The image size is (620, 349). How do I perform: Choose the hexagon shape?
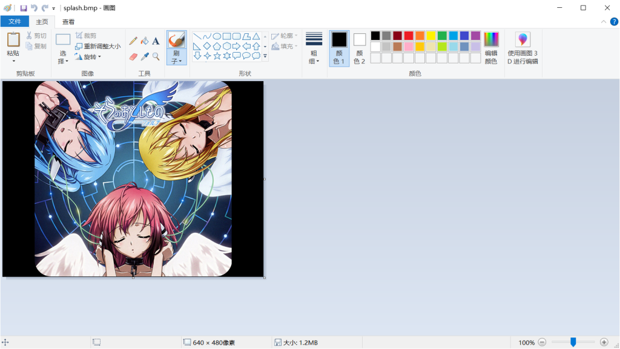(x=226, y=46)
